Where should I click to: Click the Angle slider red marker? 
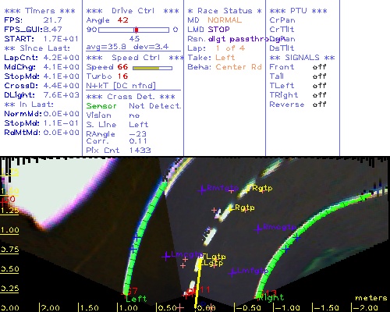[136, 30]
